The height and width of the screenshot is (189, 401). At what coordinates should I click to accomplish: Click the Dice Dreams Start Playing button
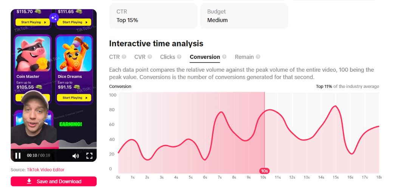tap(74, 98)
